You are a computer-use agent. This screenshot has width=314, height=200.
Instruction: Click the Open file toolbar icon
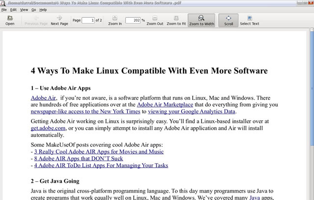coord(10,21)
